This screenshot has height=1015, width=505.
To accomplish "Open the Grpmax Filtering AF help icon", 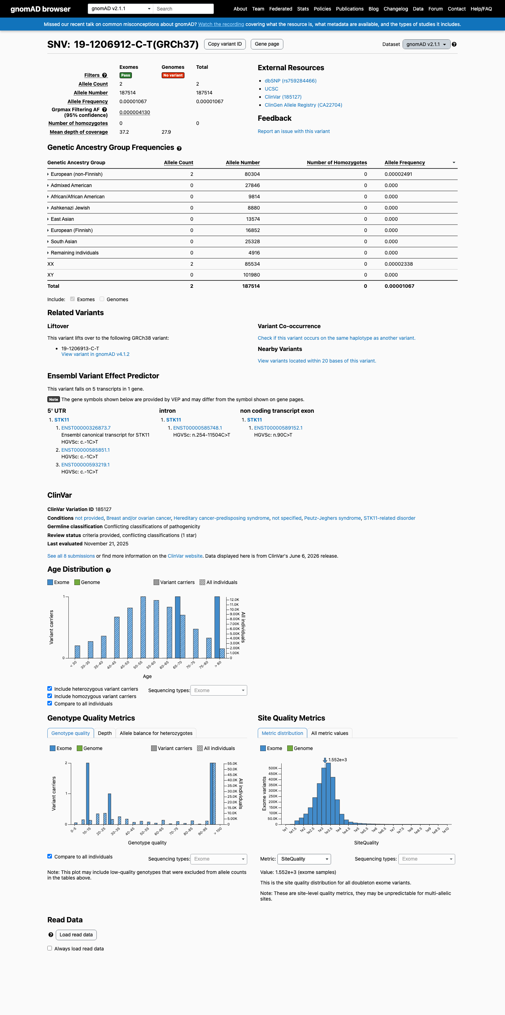I will (104, 110).
